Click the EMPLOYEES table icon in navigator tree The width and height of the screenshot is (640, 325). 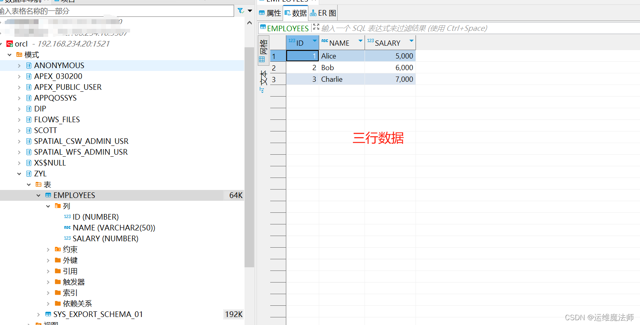pos(48,195)
